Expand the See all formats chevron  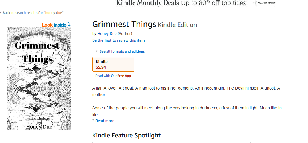pos(97,51)
